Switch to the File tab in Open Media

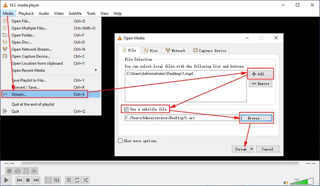[x=129, y=50]
